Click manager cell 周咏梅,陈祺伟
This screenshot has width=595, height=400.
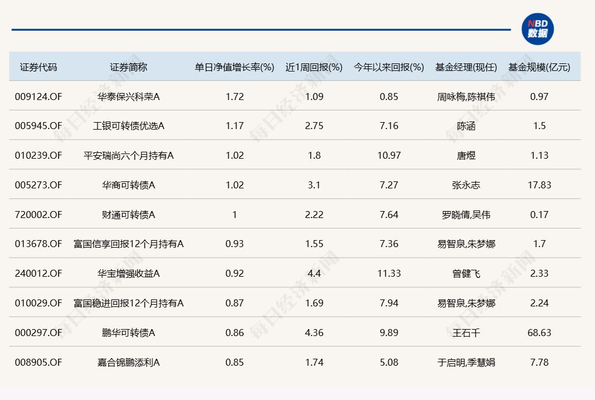coord(466,97)
